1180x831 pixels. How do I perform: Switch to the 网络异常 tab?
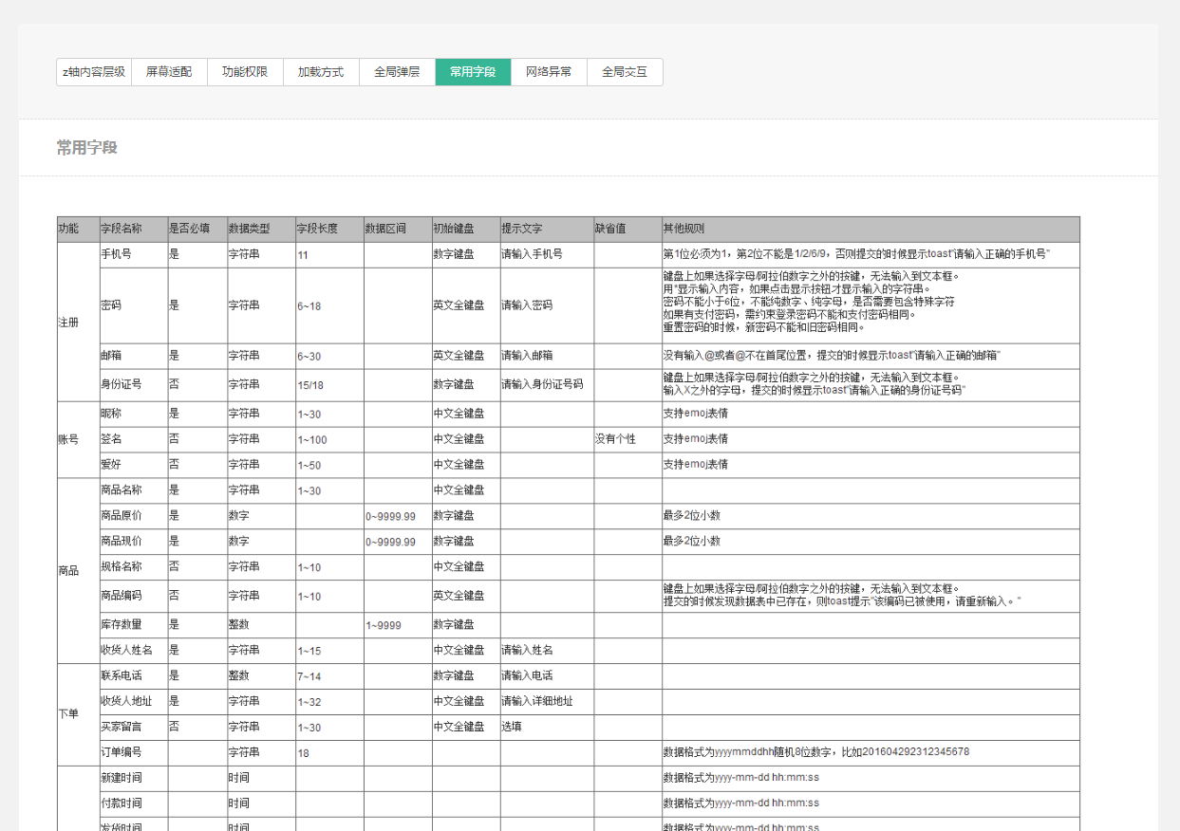pyautogui.click(x=549, y=72)
